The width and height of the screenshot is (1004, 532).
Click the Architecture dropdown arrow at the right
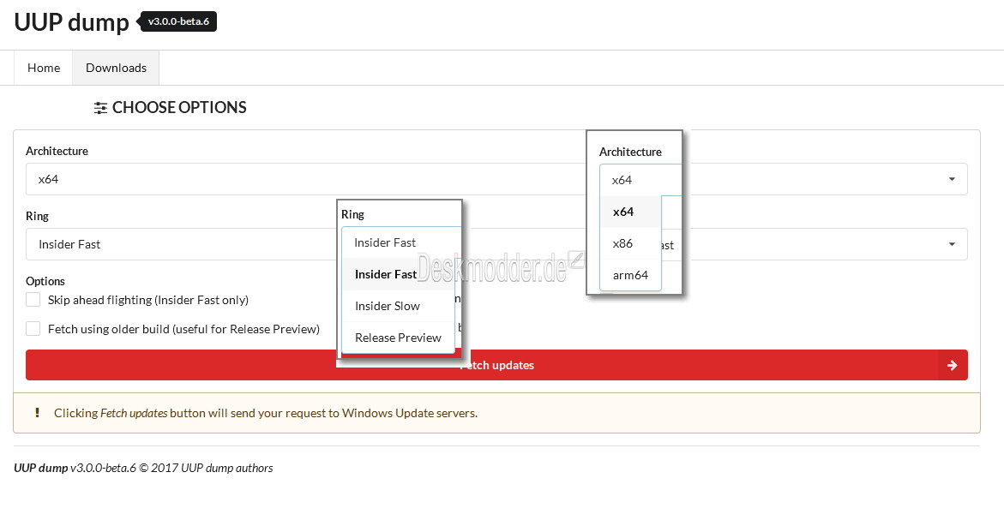pos(953,179)
